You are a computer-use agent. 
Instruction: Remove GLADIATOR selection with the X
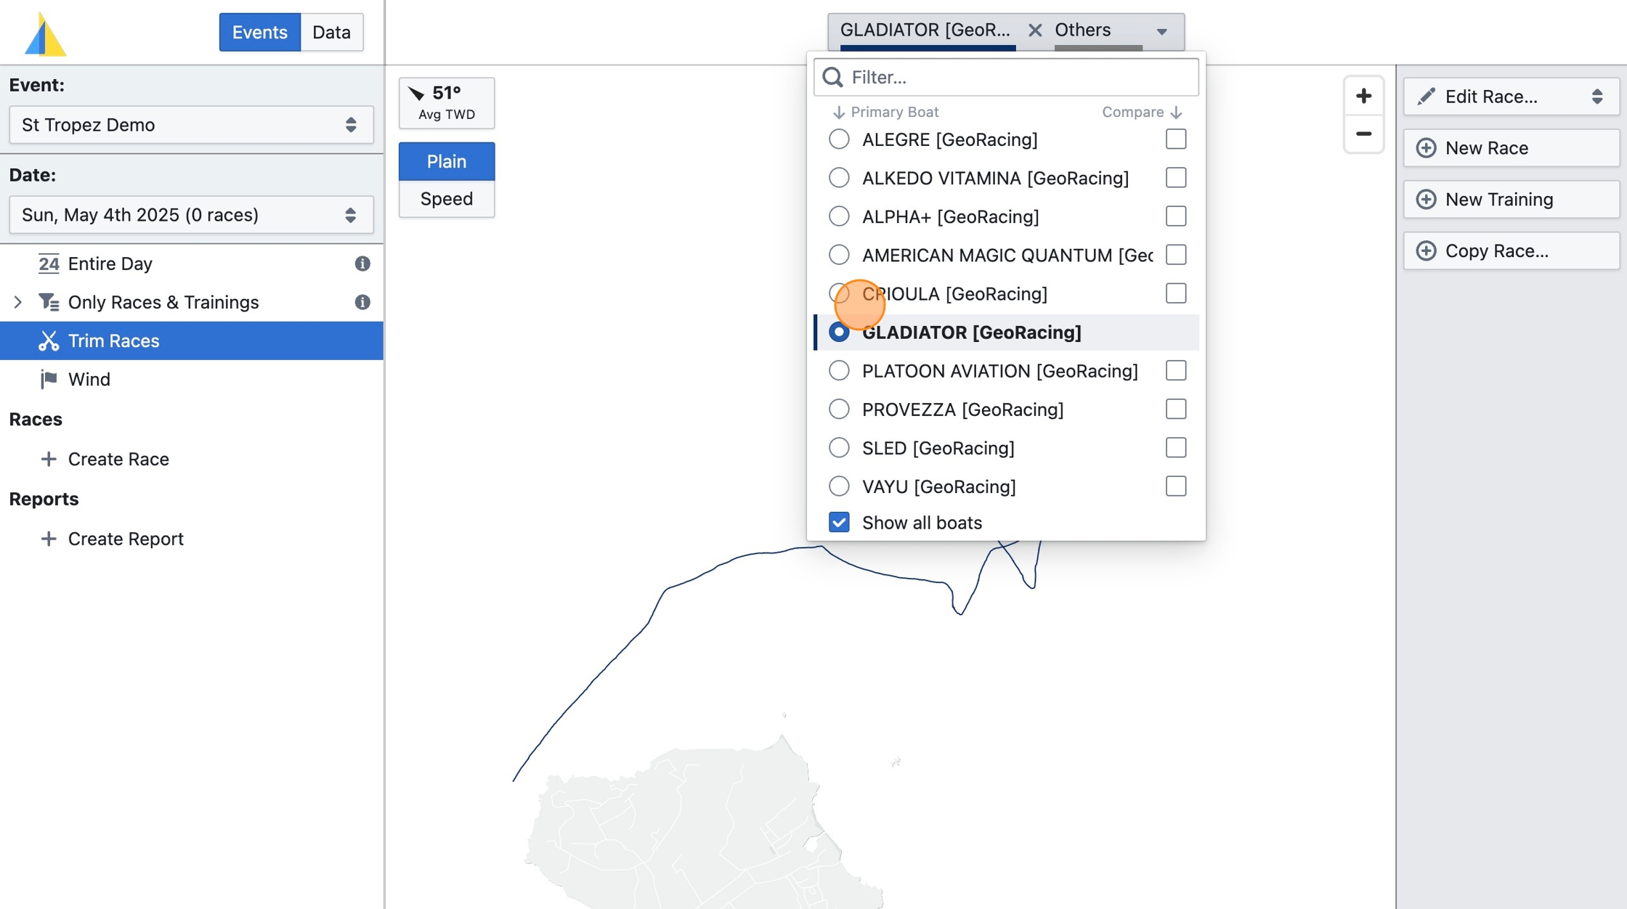[x=1035, y=30]
